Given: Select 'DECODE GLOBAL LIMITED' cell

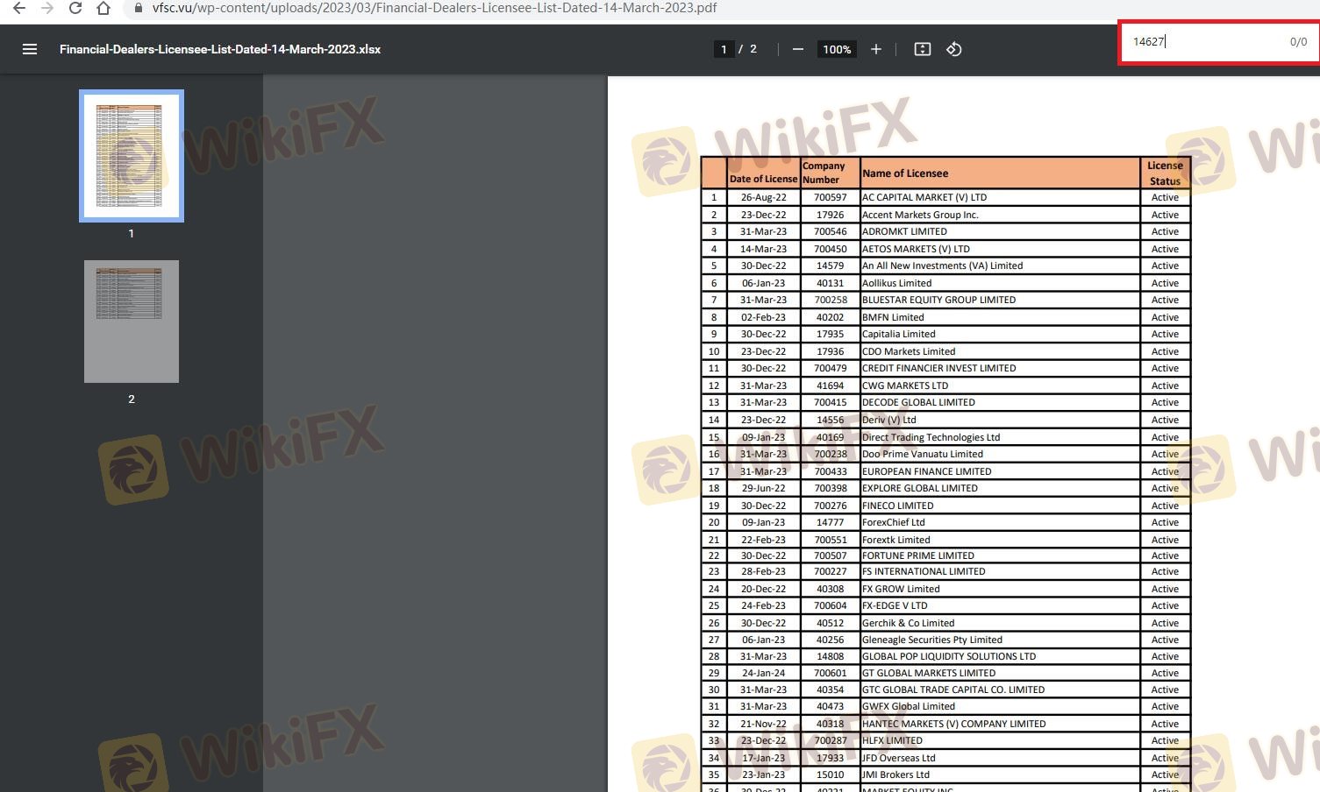Looking at the screenshot, I should pos(1000,403).
